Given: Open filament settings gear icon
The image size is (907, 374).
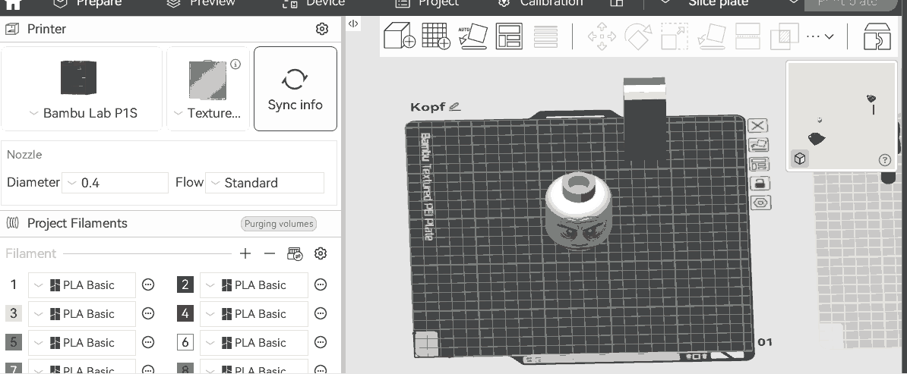Looking at the screenshot, I should 321,253.
